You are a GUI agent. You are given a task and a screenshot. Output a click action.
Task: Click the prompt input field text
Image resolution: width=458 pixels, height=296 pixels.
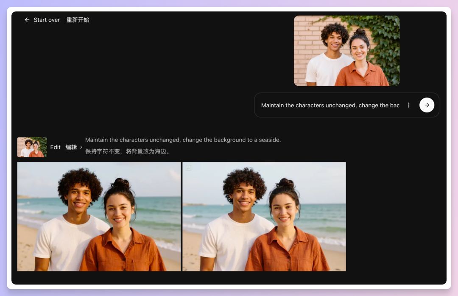click(x=330, y=105)
